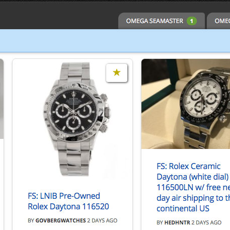This screenshot has width=230, height=230.
Task: Open the FS: LNIB Pre-Owned Rolex Daytona 116520 link
Action: pyautogui.click(x=68, y=201)
